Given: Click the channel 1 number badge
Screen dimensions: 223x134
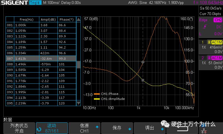Looking at the screenshot, I should pyautogui.click(x=203, y=42).
